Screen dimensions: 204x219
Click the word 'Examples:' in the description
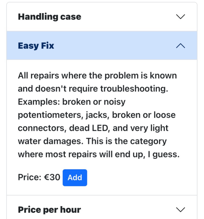point(39,102)
